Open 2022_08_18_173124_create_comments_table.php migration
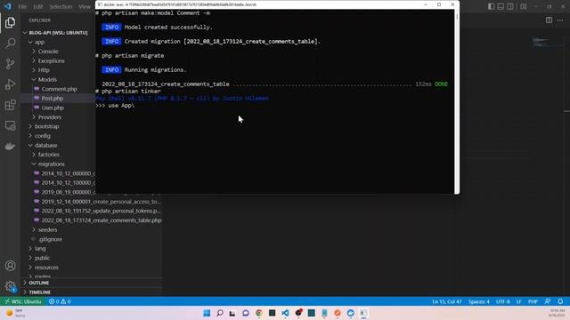This screenshot has width=570, height=320. (x=101, y=220)
